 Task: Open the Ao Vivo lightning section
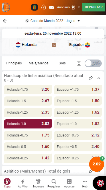pos(23,183)
